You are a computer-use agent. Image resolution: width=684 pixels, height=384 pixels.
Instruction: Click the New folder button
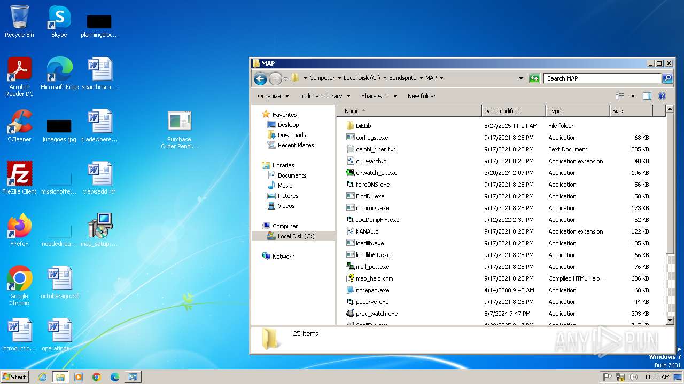tap(422, 96)
